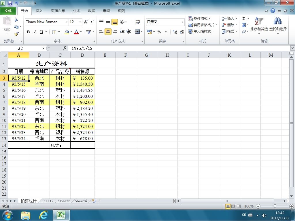Open the 文件 menu tab
The width and height of the screenshot is (295, 221).
click(8, 11)
